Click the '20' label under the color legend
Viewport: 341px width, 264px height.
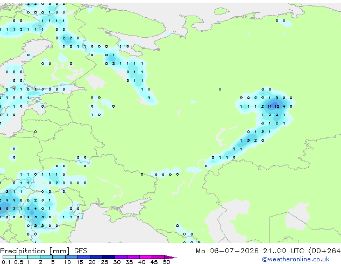[92, 262]
